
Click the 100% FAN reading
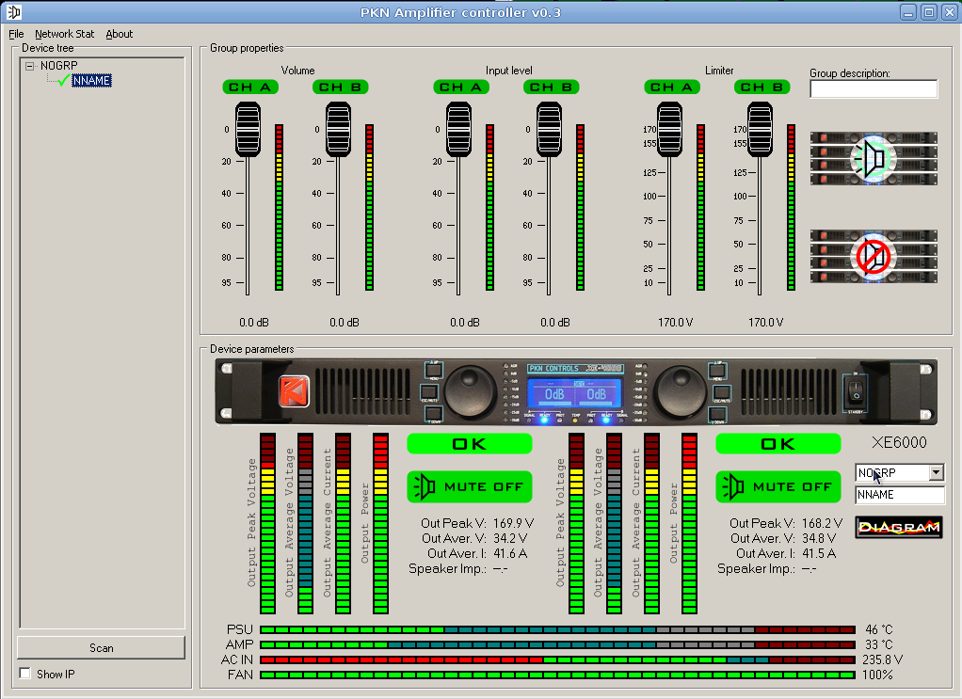click(x=877, y=675)
